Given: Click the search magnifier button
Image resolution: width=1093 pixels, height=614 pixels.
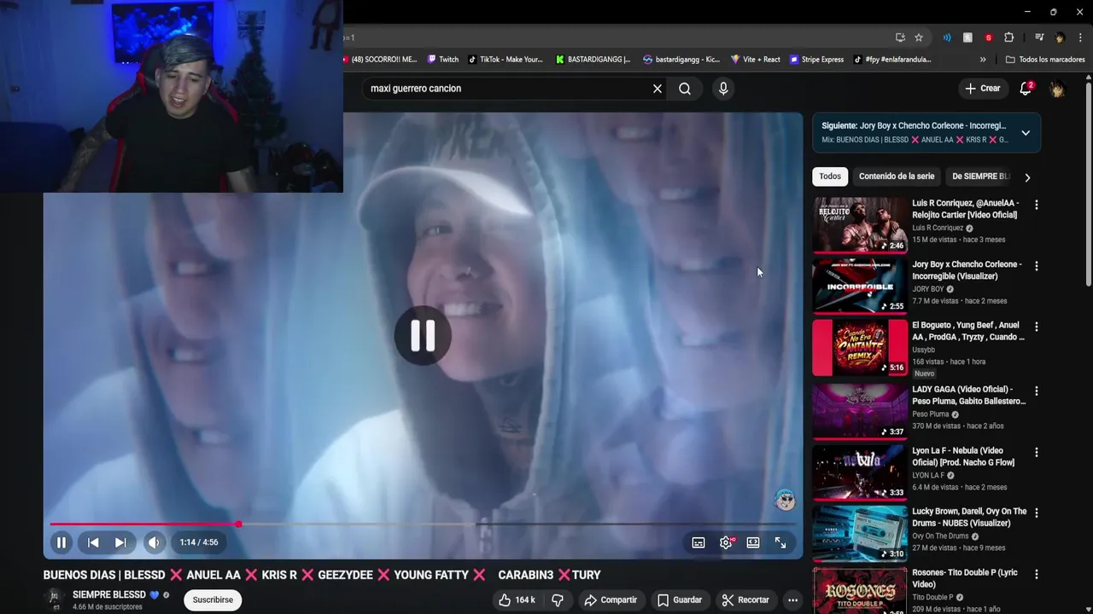Looking at the screenshot, I should [685, 89].
